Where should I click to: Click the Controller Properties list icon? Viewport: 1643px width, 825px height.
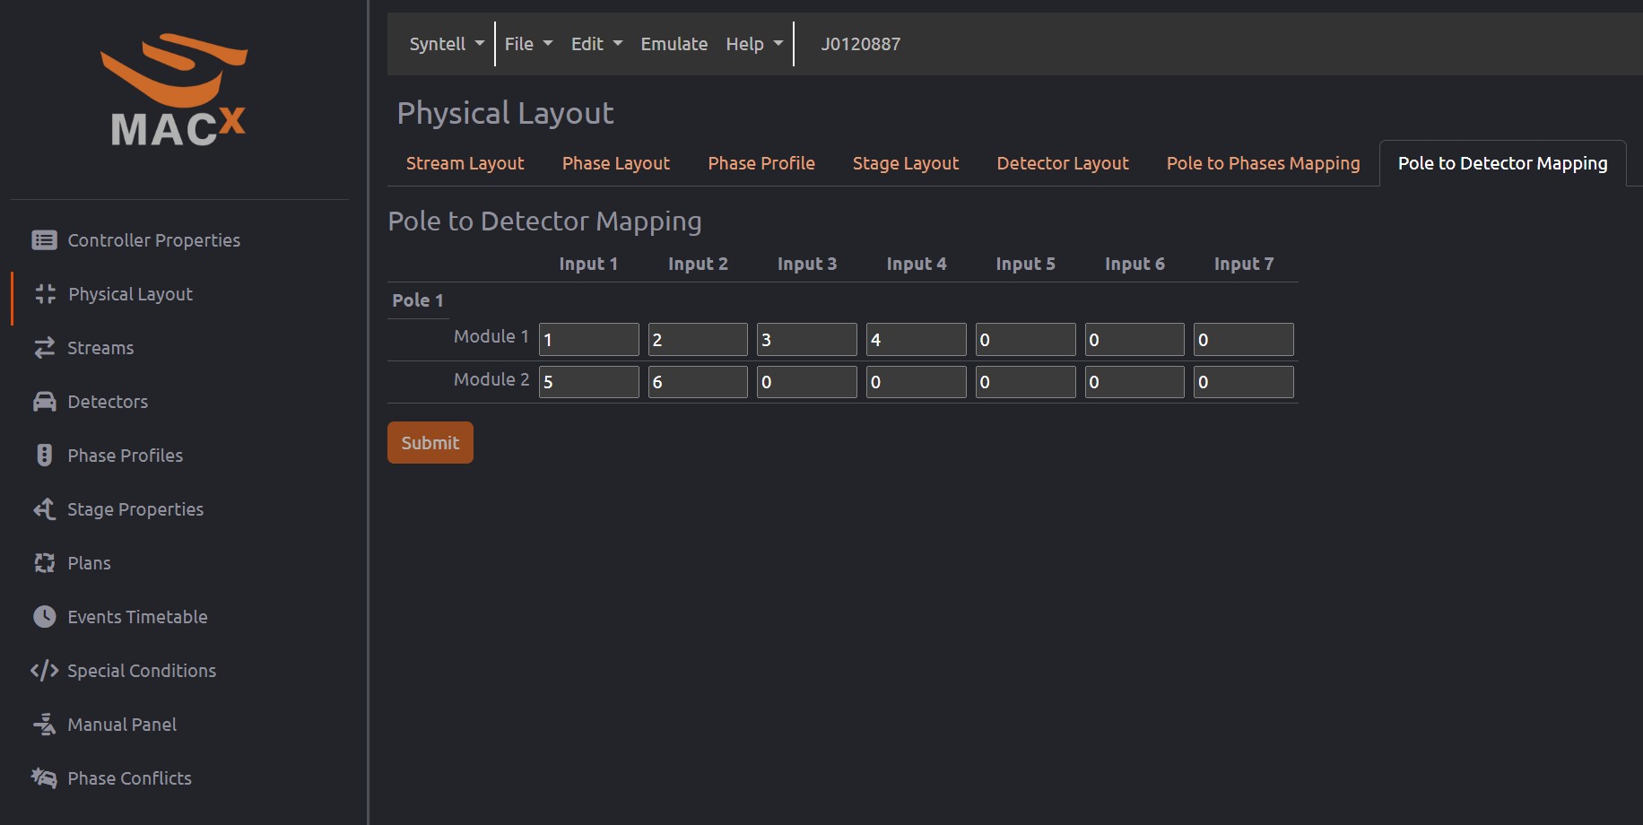(44, 240)
